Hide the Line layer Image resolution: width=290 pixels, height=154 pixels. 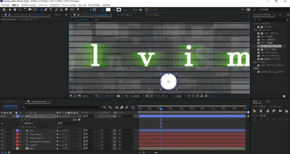click(x=2, y=131)
